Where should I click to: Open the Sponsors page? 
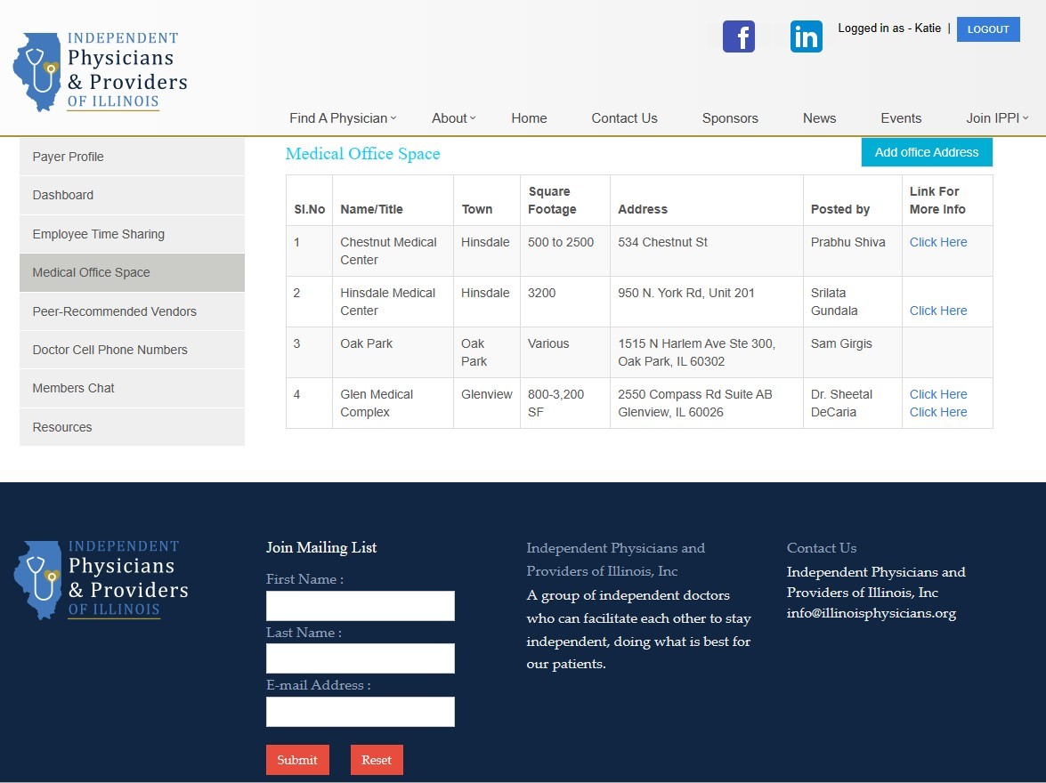[x=730, y=118]
